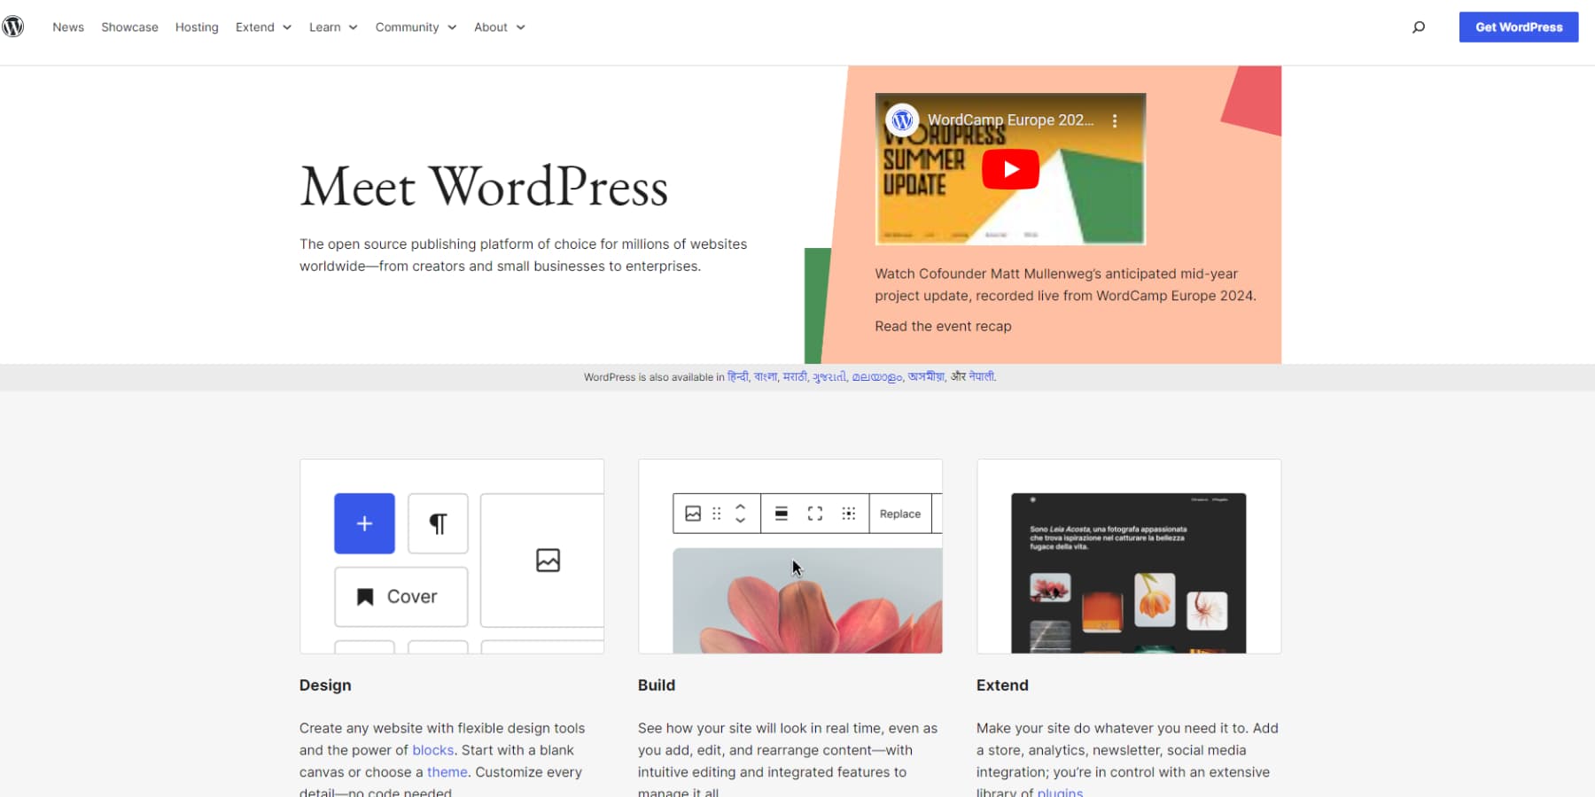
Task: Select Hosting in the navigation bar
Action: coord(196,27)
